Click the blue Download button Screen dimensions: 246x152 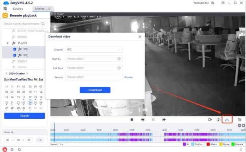coord(95,90)
